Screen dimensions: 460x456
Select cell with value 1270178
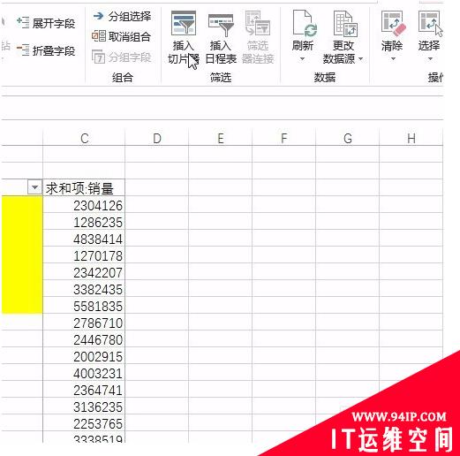(x=84, y=255)
